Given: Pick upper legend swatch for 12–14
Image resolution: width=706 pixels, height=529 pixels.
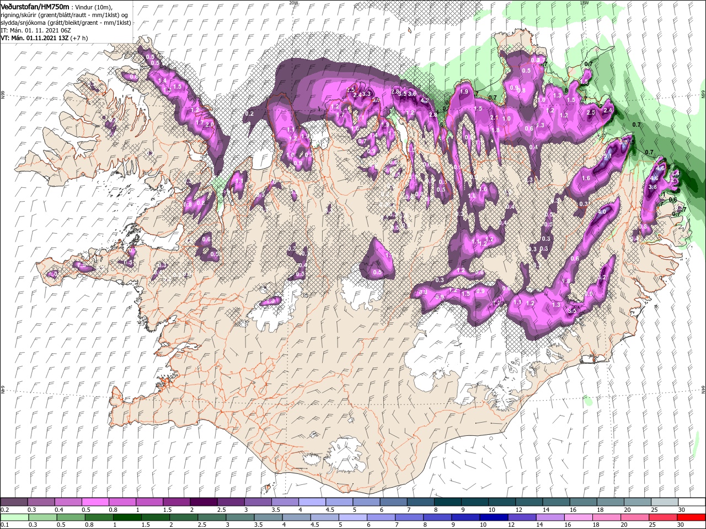Looking at the screenshot, I should point(529,502).
